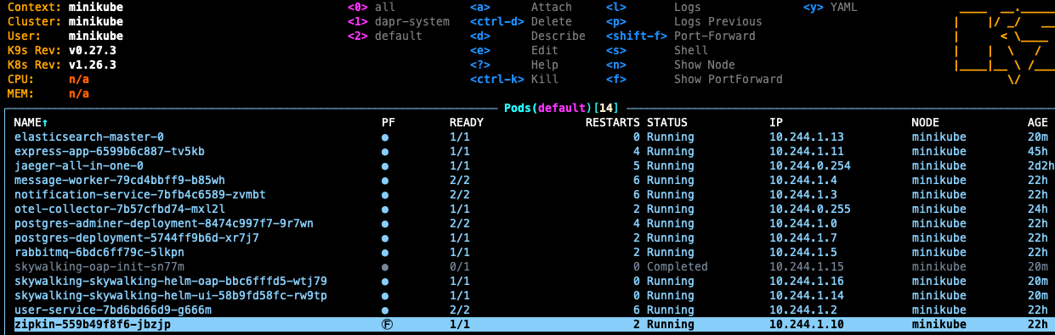Click the READY column header
The height and width of the screenshot is (335, 1055).
point(467,123)
